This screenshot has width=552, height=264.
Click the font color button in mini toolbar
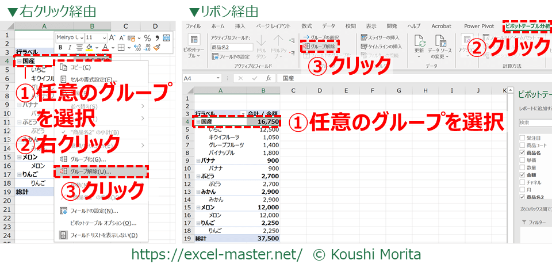(x=104, y=48)
